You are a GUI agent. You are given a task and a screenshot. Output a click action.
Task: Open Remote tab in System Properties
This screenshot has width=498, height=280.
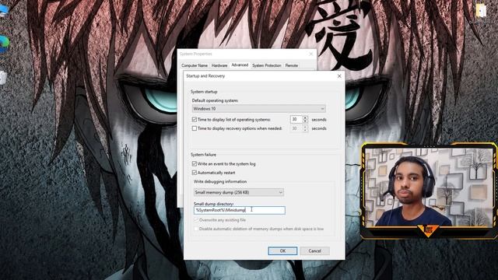pyautogui.click(x=292, y=65)
